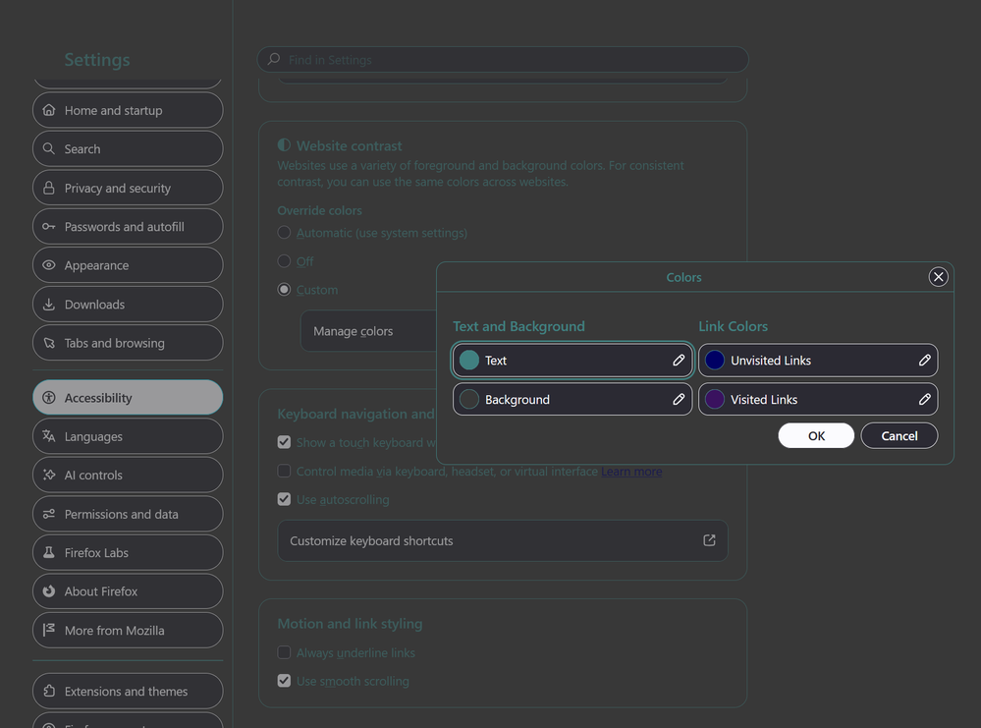This screenshot has width=981, height=728.
Task: Click the Tabs and browsing icon
Action: (x=49, y=343)
